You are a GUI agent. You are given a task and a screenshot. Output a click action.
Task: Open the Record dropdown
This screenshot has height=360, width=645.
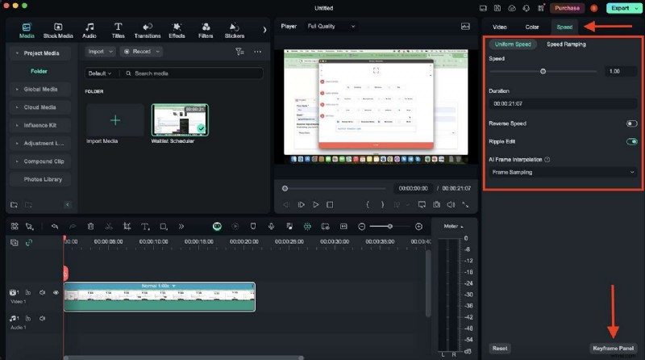[142, 52]
